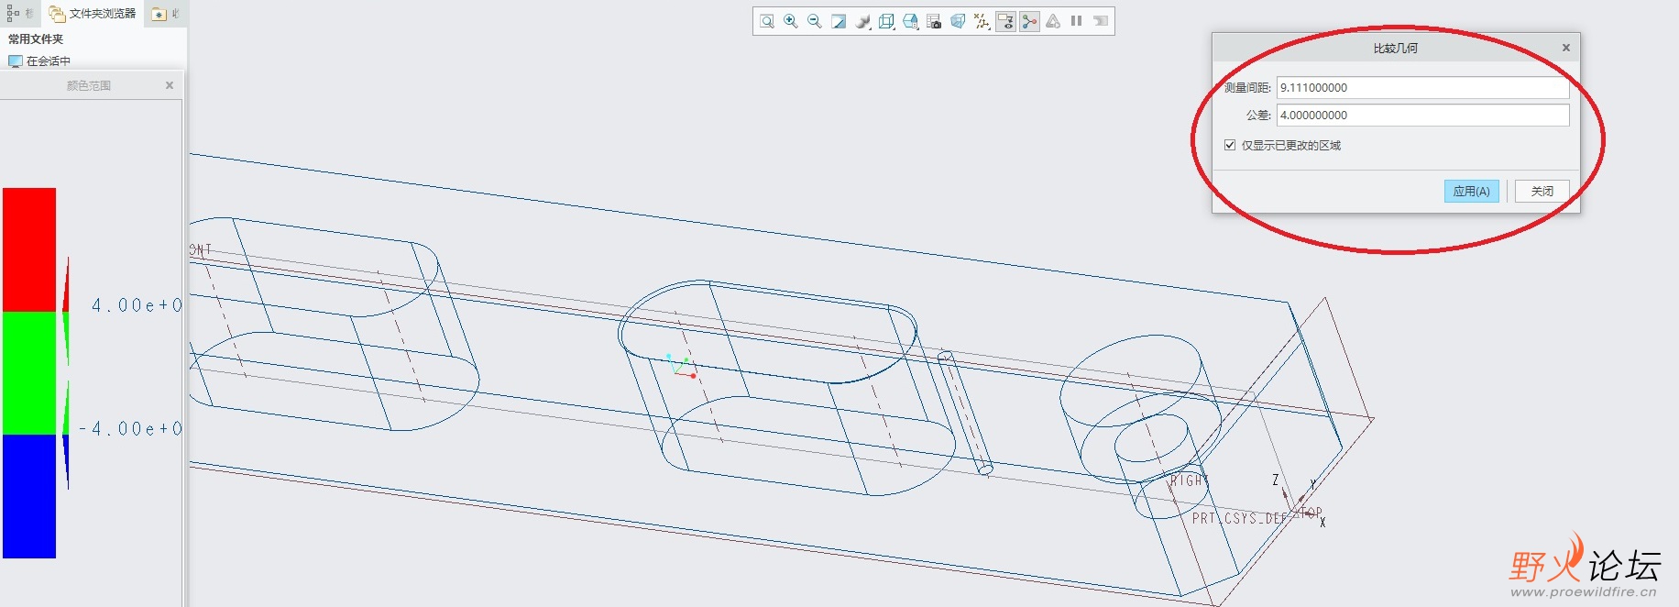This screenshot has height=607, width=1679.
Task: Click the 测量间距 input field
Action: pos(1421,88)
